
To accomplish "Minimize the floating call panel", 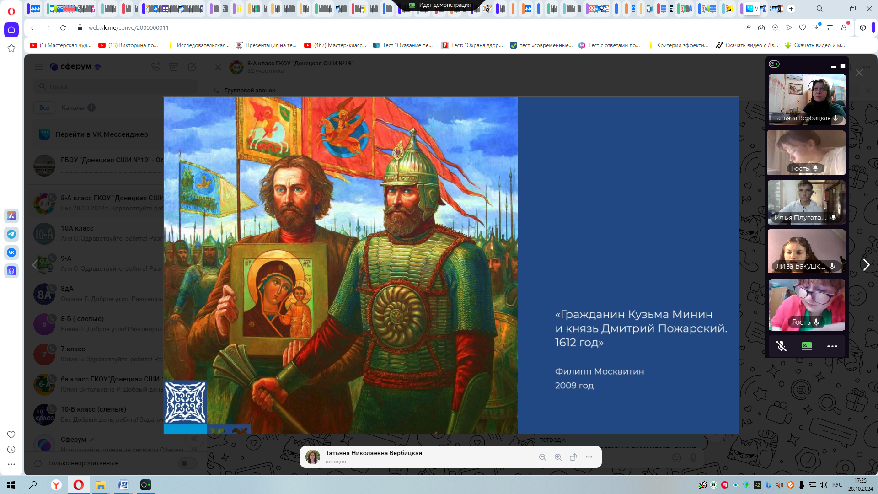I will 833,66.
